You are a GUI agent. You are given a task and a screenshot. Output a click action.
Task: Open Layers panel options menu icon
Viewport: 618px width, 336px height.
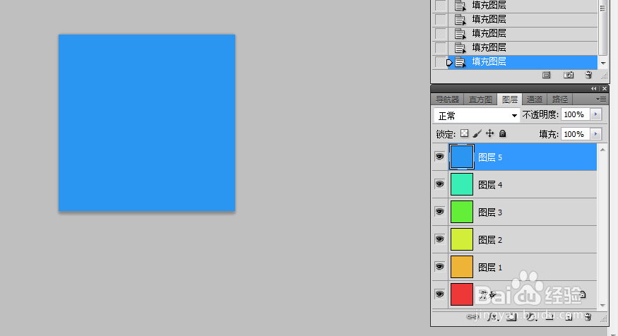602,100
